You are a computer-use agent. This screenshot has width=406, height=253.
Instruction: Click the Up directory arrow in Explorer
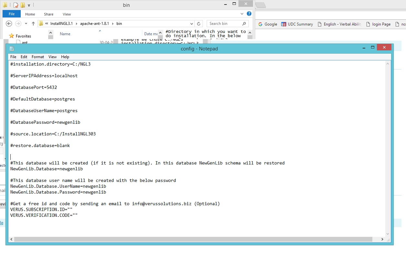pyautogui.click(x=33, y=24)
